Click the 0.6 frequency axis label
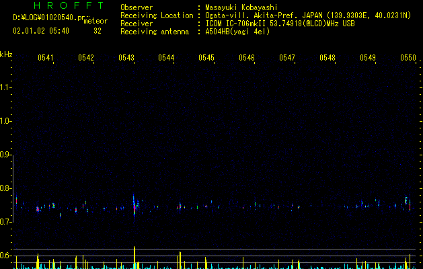 point(5,256)
